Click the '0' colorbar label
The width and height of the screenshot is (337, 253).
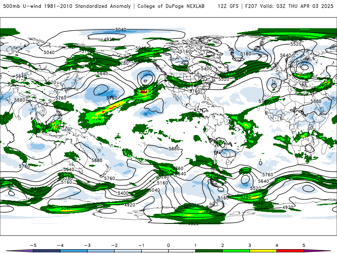coord(168,245)
